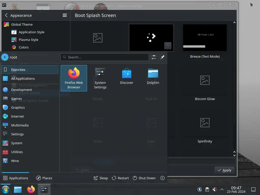The height and width of the screenshot is (195, 260).
Task: Select All Applications category
Action: 30,78
